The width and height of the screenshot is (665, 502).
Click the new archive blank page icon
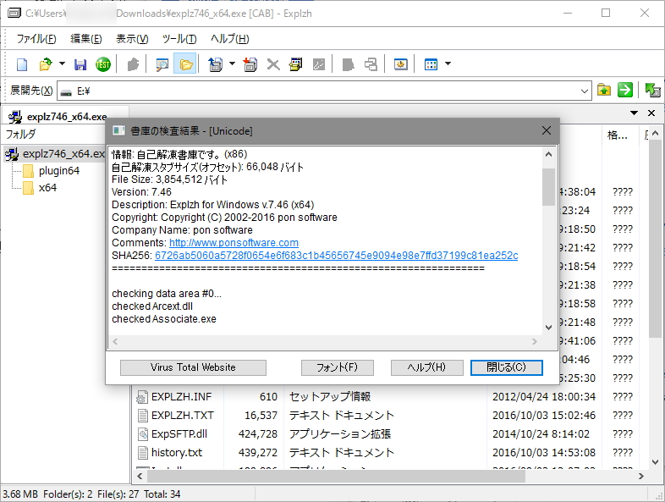22,64
